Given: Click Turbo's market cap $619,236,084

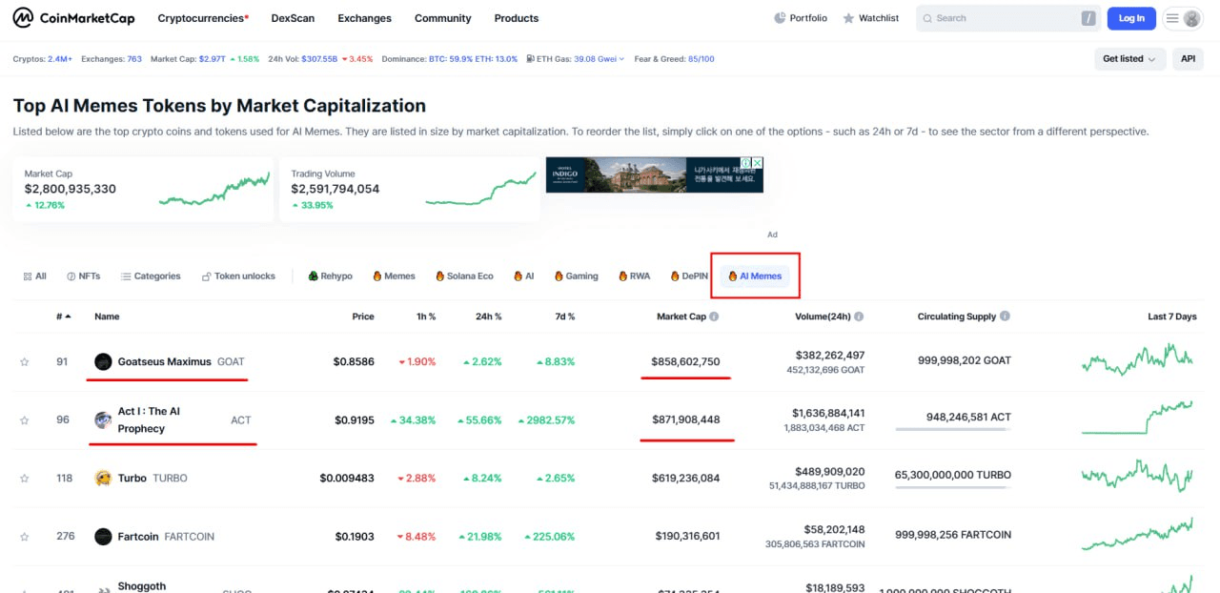Looking at the screenshot, I should (686, 479).
